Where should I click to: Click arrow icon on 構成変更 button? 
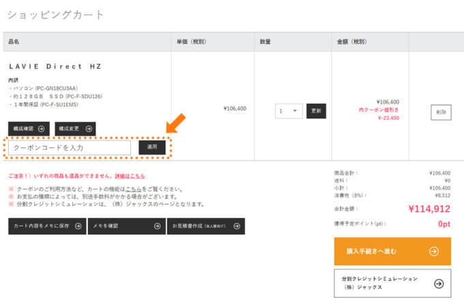point(89,129)
